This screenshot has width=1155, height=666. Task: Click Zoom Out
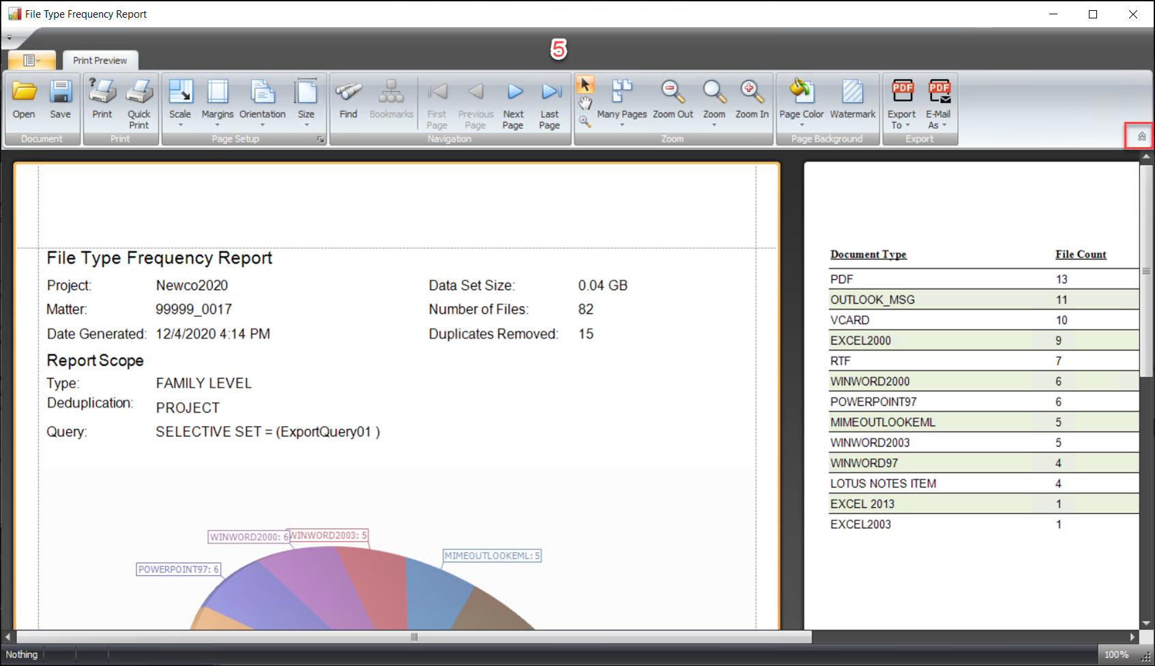click(673, 100)
